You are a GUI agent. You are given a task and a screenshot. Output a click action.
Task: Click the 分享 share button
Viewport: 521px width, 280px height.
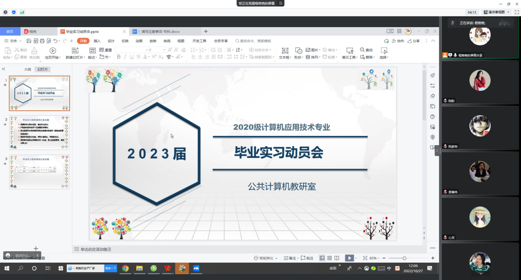coord(414,41)
